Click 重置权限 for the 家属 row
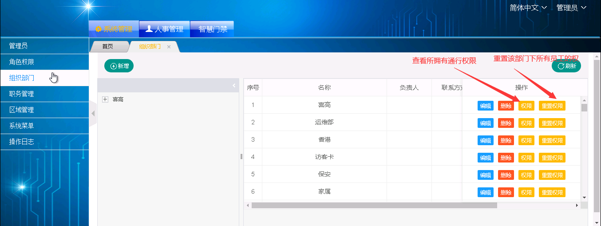 (x=552, y=192)
